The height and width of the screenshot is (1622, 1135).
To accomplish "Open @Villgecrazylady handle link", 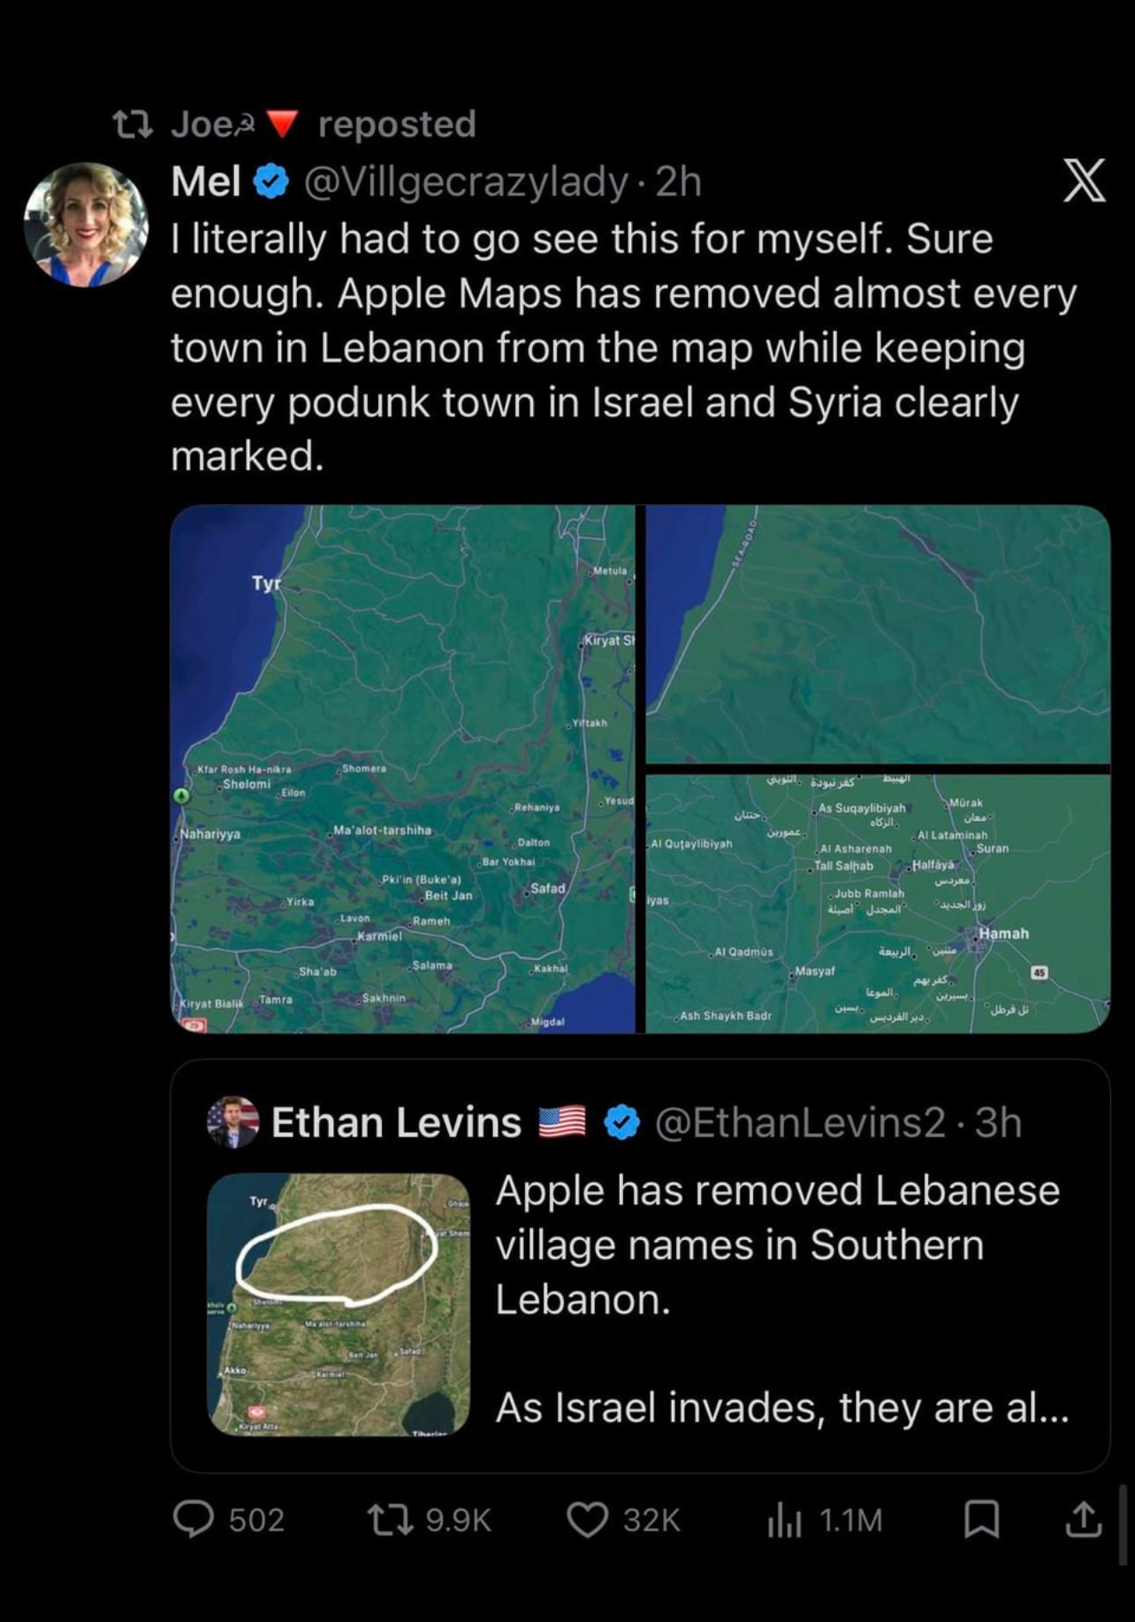I will [x=465, y=182].
